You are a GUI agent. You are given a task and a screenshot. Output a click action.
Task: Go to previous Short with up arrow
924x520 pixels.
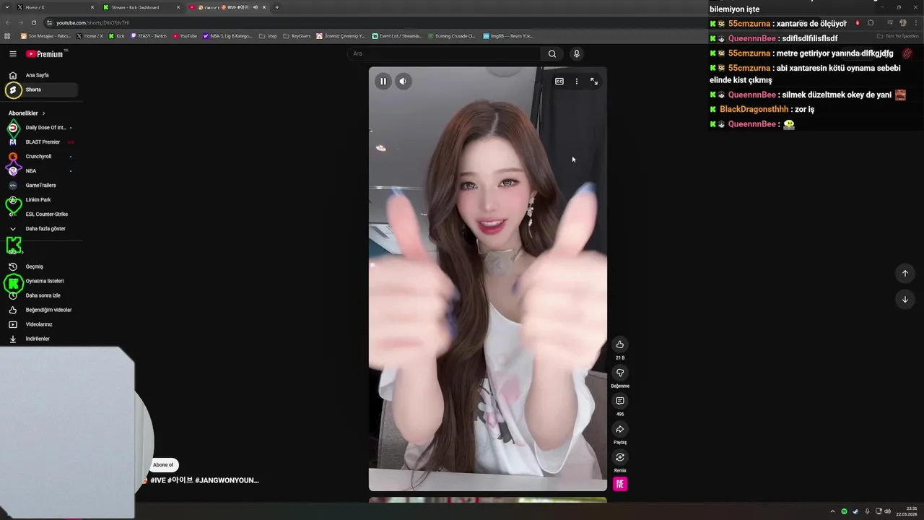905,273
